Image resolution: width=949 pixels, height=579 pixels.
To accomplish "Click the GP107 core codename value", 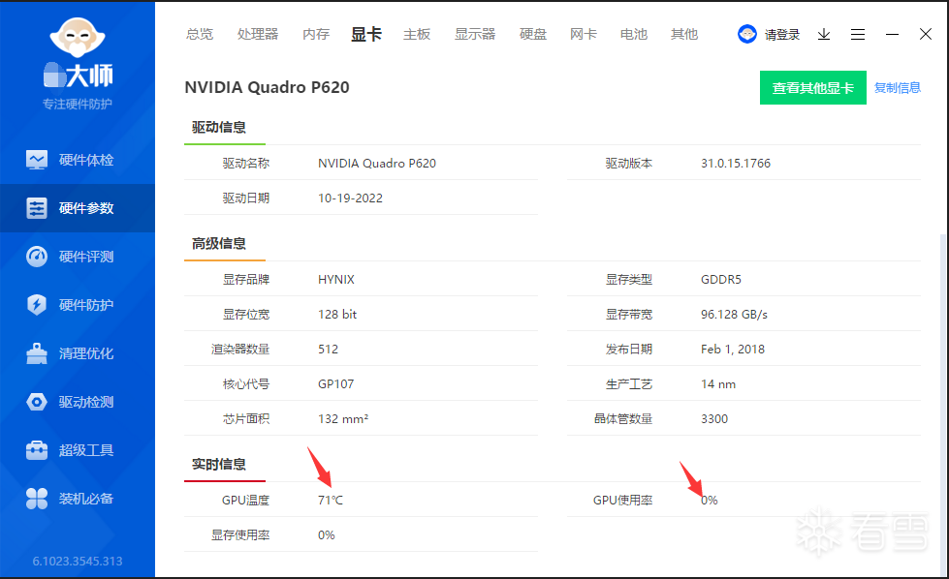I will point(336,384).
